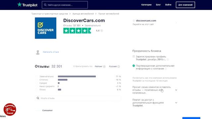The image size is (212, 119).
Task: Open the info icon next to 4,4 score
Action: click(102, 31)
